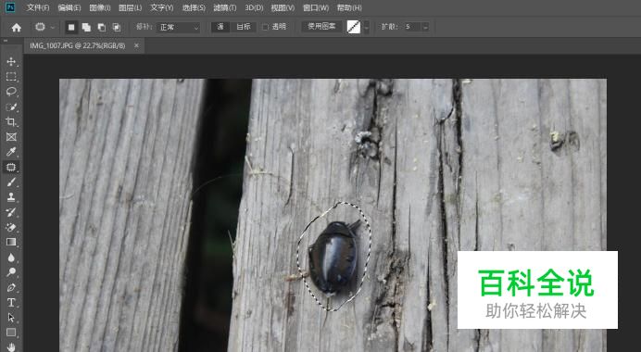This screenshot has height=352, width=641.
Task: Select the Pen tool
Action: tap(11, 287)
